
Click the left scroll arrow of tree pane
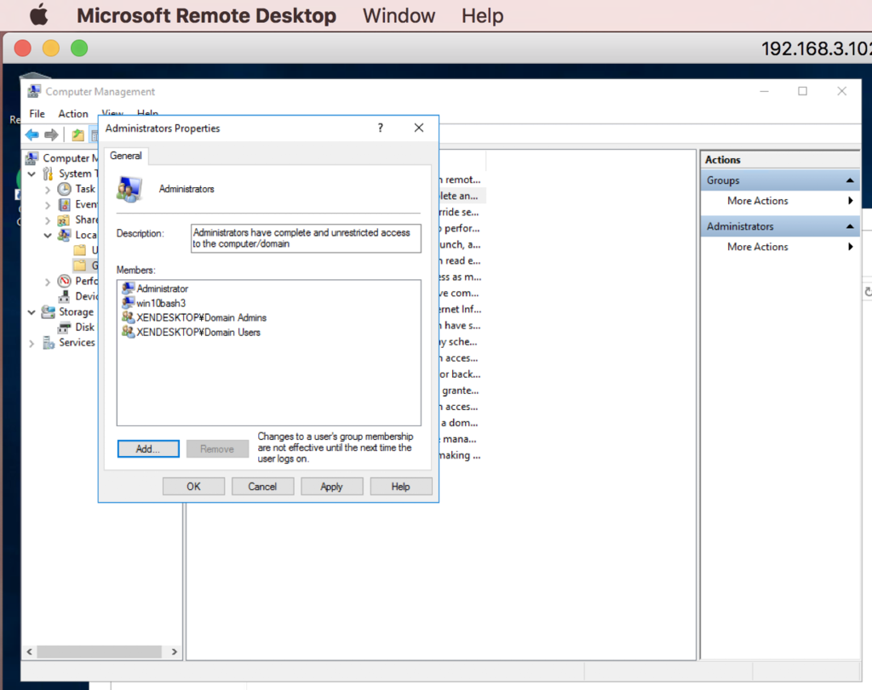click(x=30, y=651)
